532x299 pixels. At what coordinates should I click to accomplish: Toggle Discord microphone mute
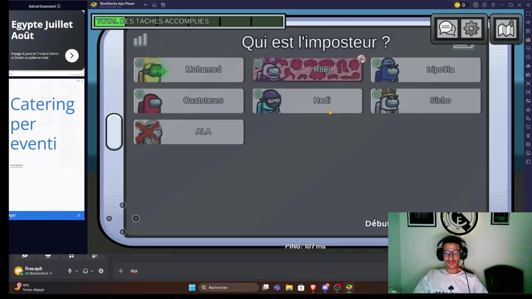[70, 271]
